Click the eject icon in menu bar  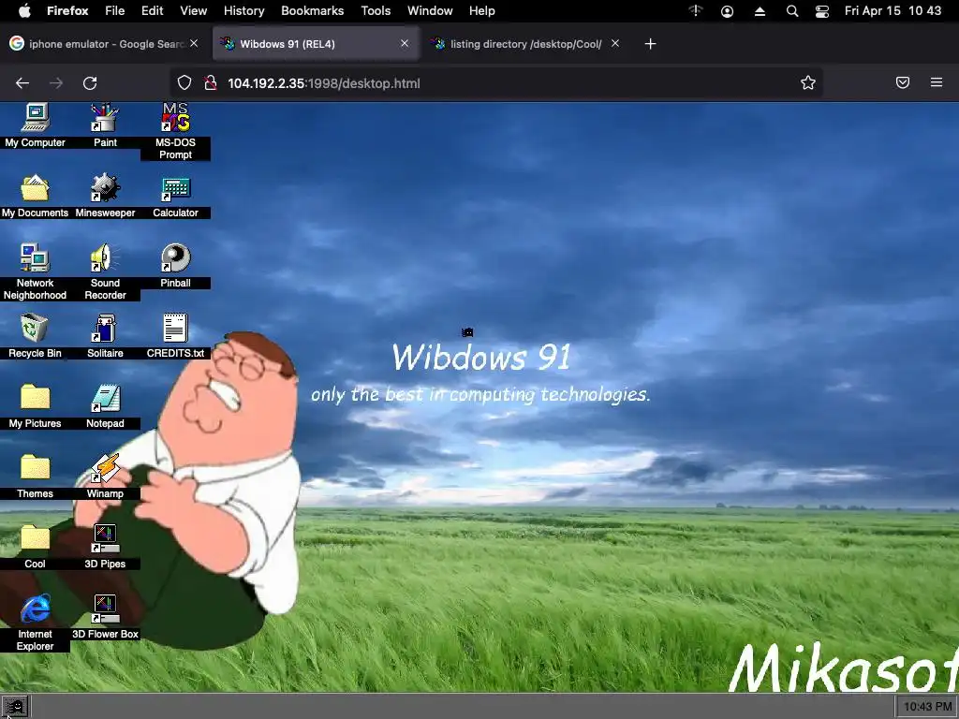coord(760,11)
